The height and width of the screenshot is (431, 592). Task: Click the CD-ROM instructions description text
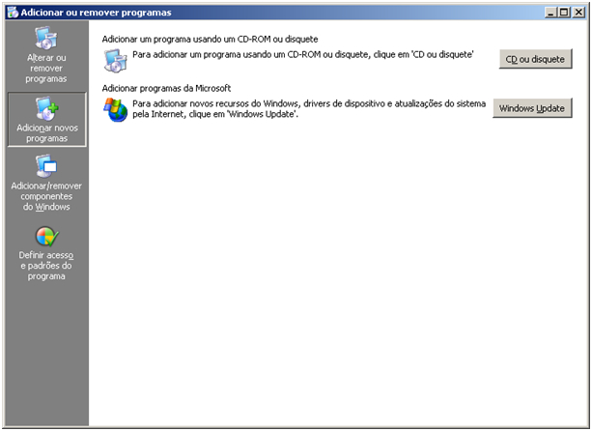click(302, 57)
